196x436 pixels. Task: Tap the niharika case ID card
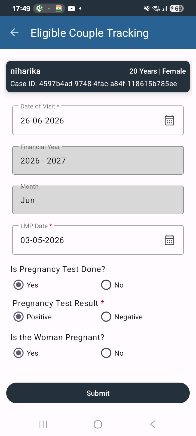(x=98, y=77)
